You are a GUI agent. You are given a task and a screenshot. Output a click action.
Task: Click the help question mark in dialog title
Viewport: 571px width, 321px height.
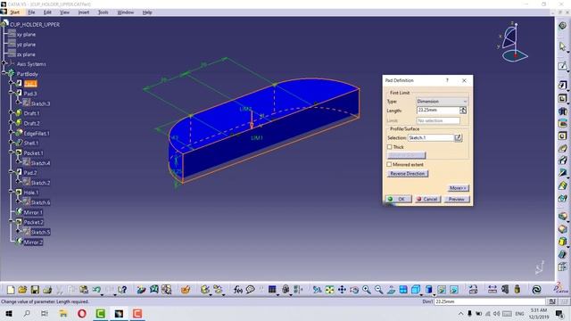tap(448, 80)
